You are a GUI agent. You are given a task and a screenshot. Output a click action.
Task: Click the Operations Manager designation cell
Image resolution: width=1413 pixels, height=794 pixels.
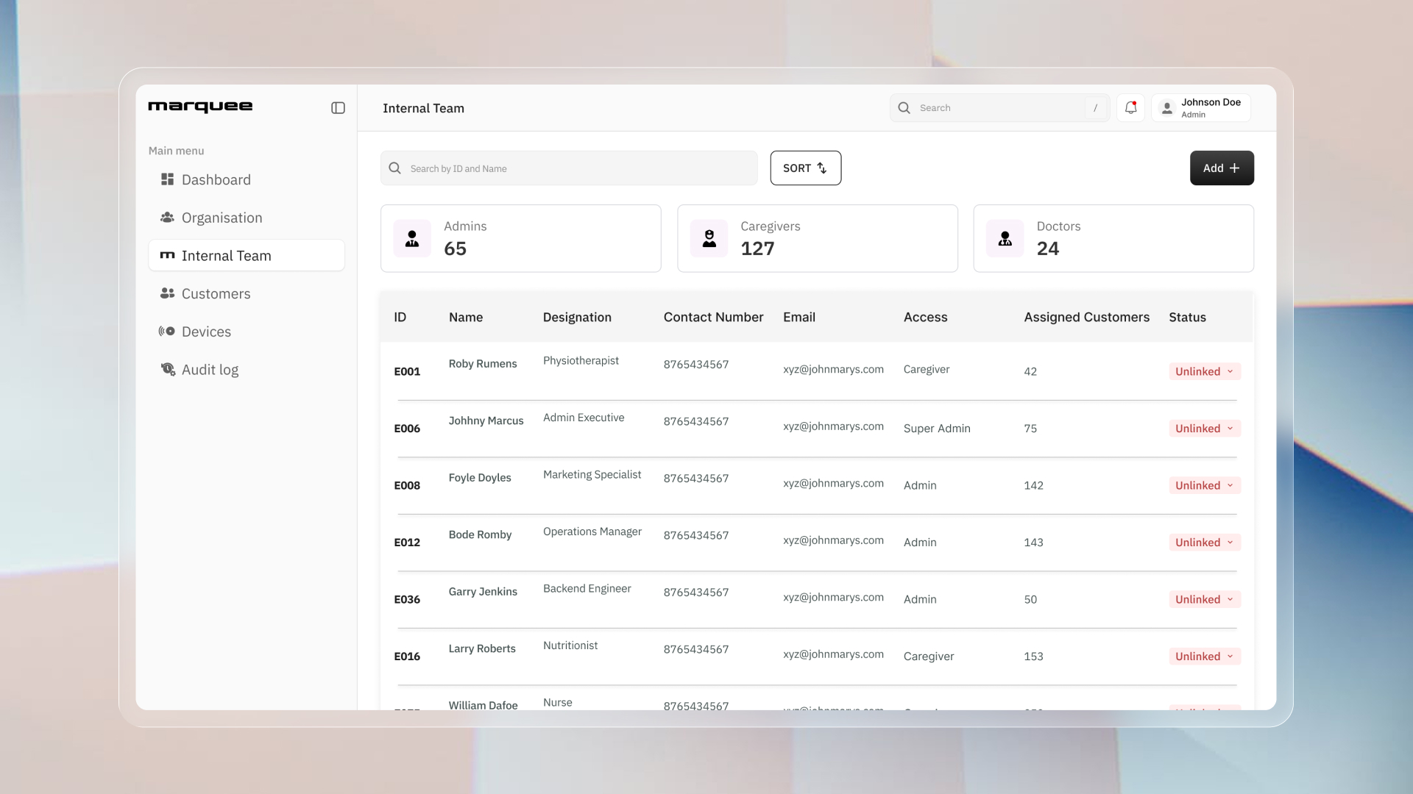[x=592, y=532]
